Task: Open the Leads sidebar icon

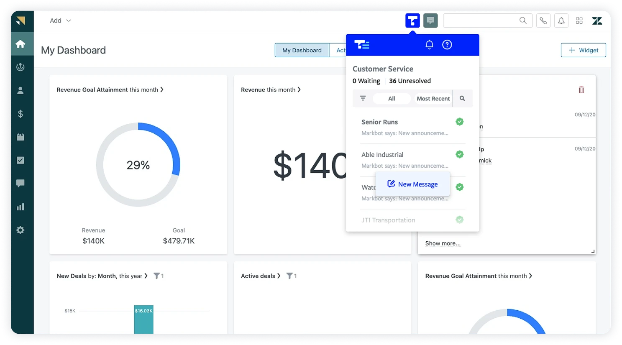Action: tap(20, 67)
